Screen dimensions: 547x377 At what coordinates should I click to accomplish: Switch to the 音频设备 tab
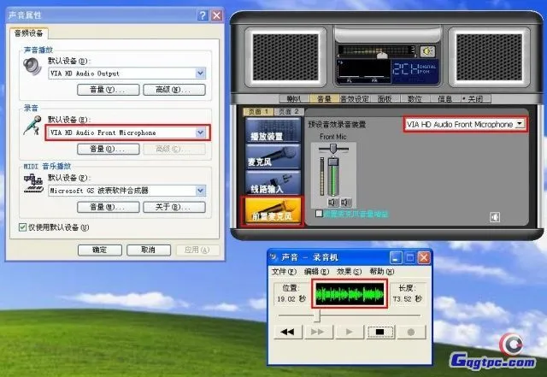28,33
